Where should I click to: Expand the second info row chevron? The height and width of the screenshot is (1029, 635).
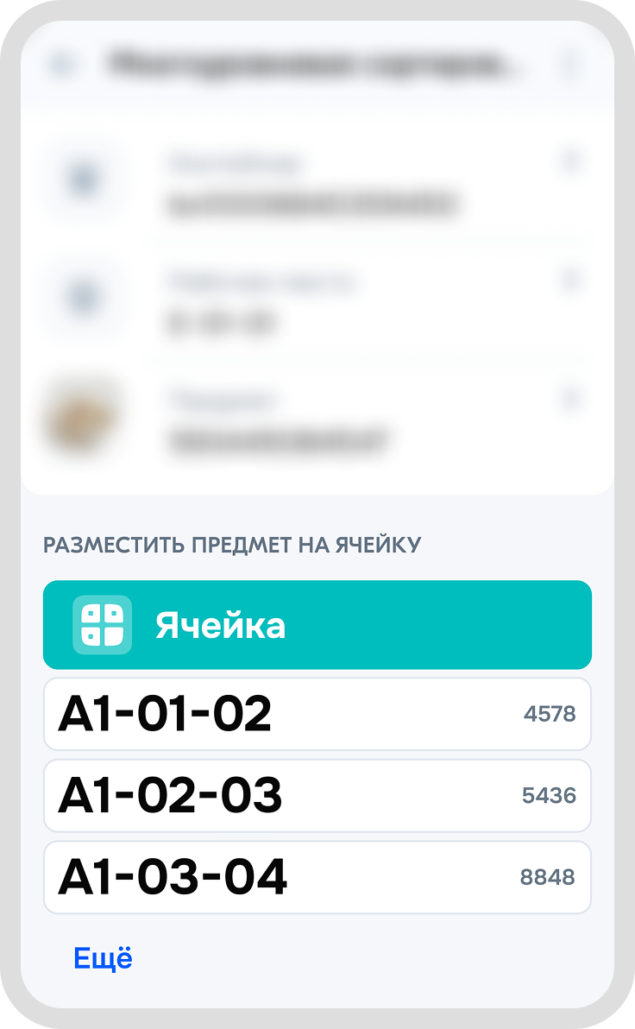(x=570, y=279)
